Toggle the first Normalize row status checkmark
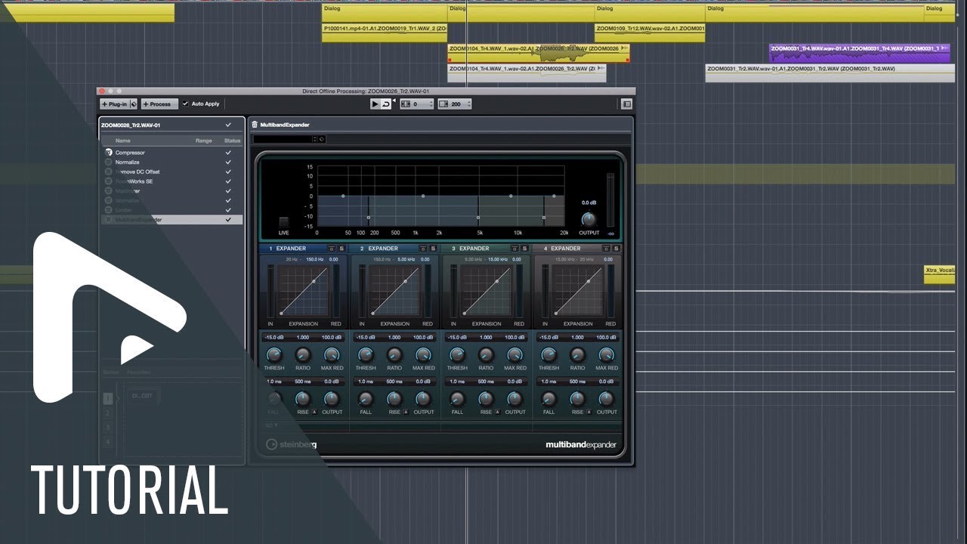The height and width of the screenshot is (544, 967). coord(228,162)
